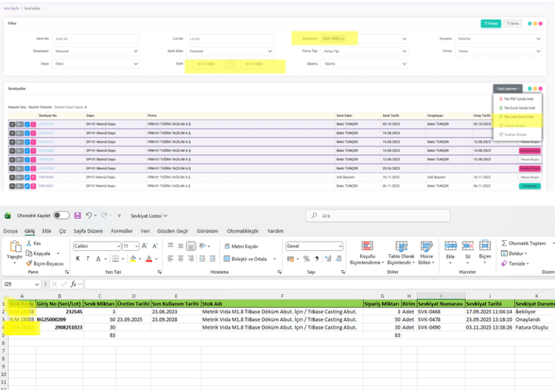Image resolution: width=555 pixels, height=390 pixels.
Task: Click the Otomatik Toplam sigma icon
Action: pyautogui.click(x=504, y=243)
